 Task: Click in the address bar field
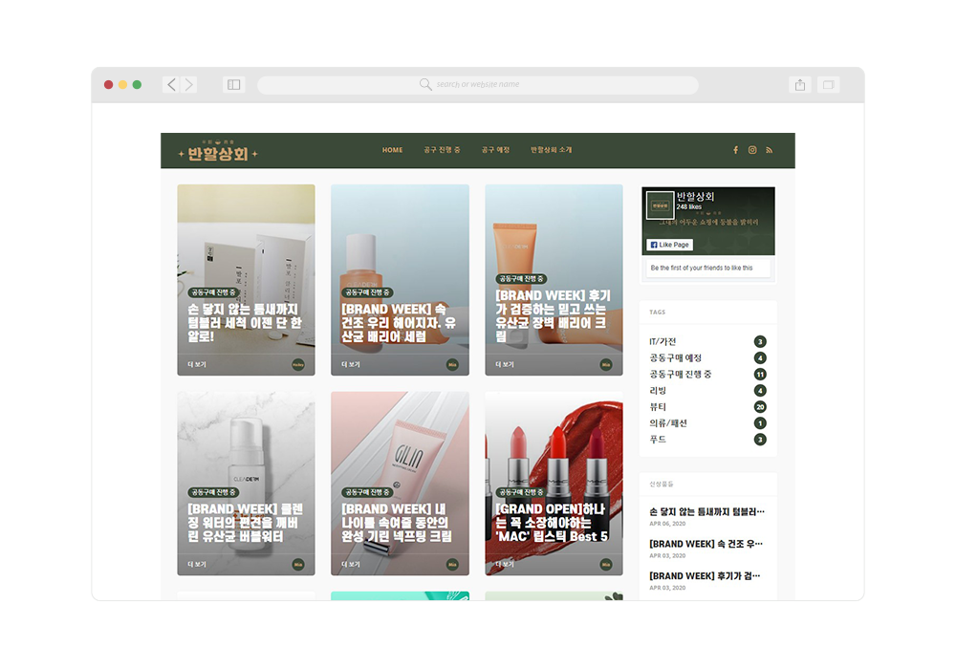(478, 85)
